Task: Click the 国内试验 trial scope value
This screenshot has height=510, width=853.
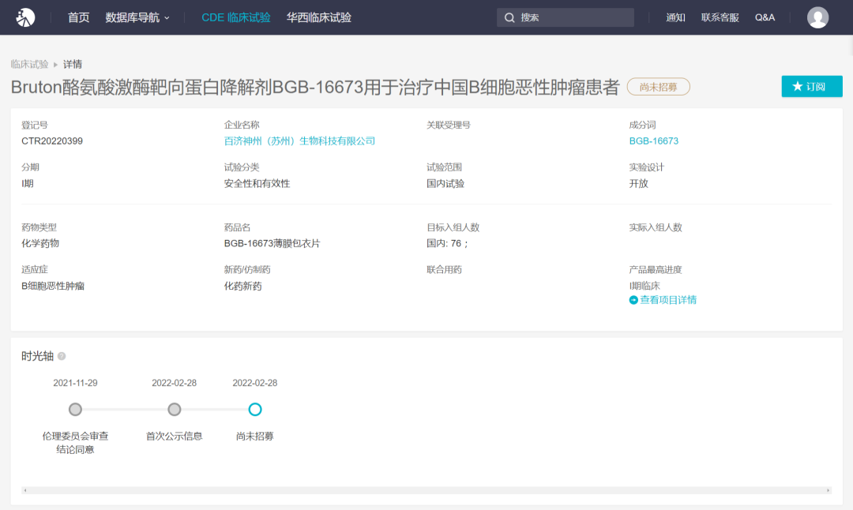Action: pos(445,184)
